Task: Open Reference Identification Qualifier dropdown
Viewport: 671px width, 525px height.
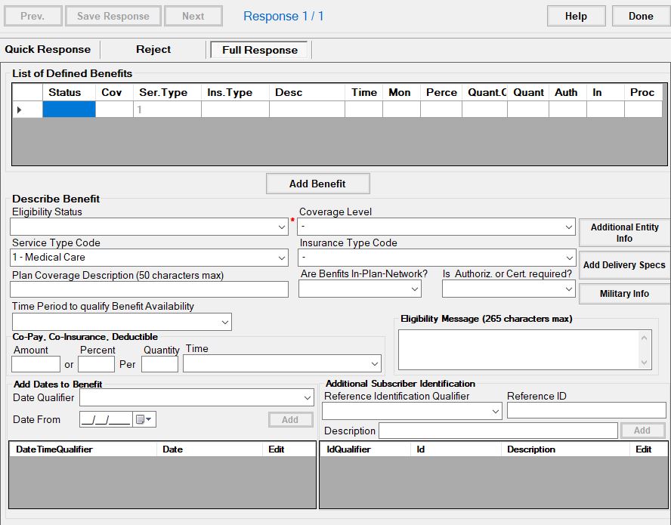Action: point(496,412)
